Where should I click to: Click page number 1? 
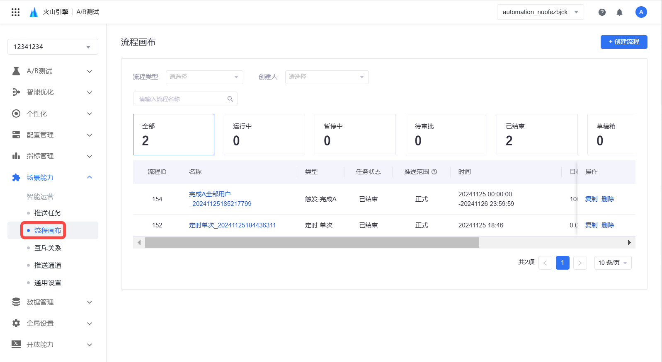(x=563, y=263)
